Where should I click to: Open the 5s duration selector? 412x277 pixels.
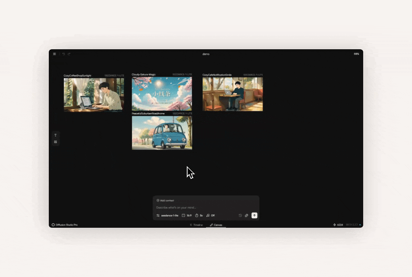tap(200, 215)
